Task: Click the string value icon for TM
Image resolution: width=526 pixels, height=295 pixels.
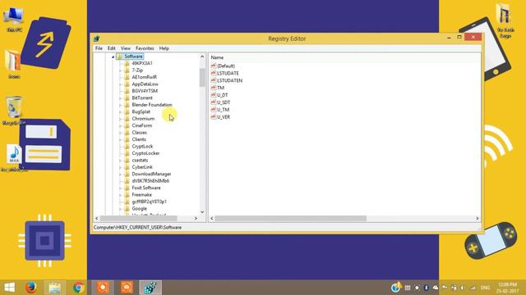Action: tap(214, 88)
